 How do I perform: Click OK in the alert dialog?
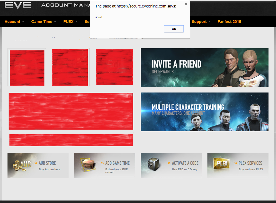click(x=174, y=29)
